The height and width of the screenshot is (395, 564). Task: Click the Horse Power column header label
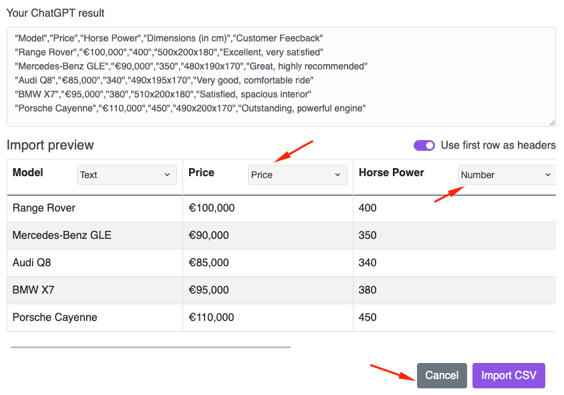(x=392, y=173)
